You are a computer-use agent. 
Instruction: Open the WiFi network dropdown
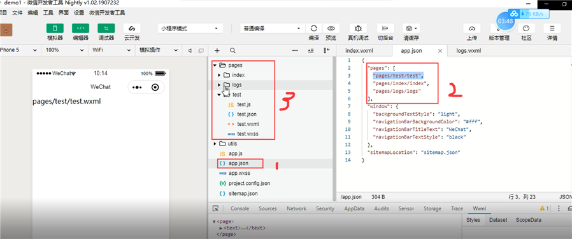coord(111,50)
